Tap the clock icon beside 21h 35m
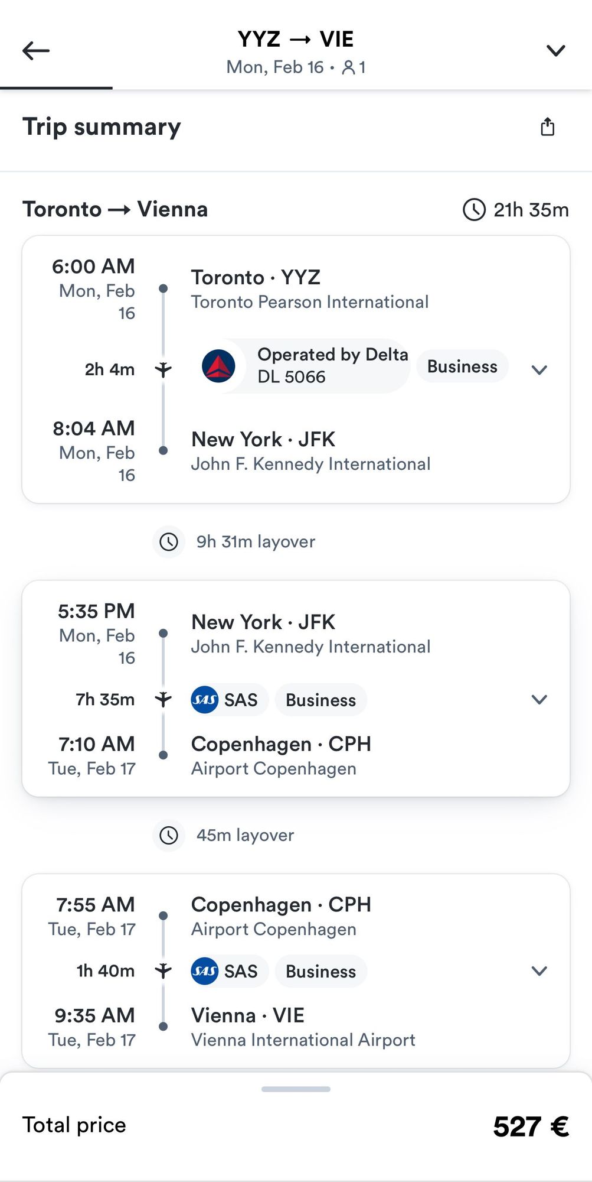Viewport: 592px width, 1182px height. tap(474, 210)
